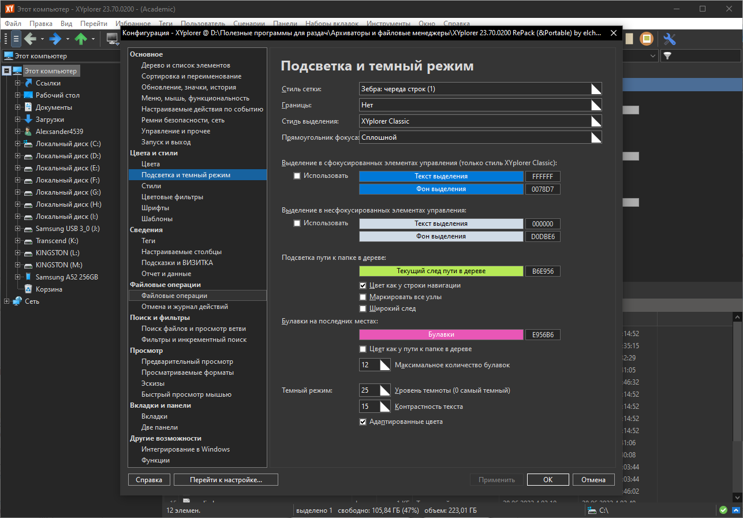The width and height of the screenshot is (743, 518).
Task: Collapse the Этот компьютер tree node
Action: [x=6, y=71]
